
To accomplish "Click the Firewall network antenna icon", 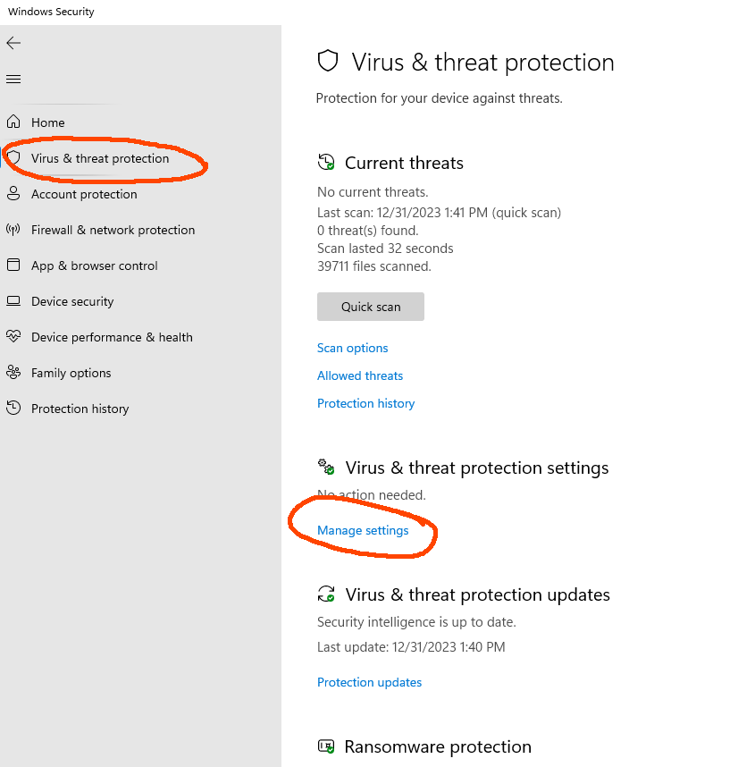I will coord(13,229).
